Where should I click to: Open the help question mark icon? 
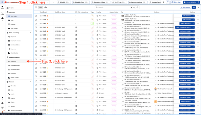tap(2, 103)
